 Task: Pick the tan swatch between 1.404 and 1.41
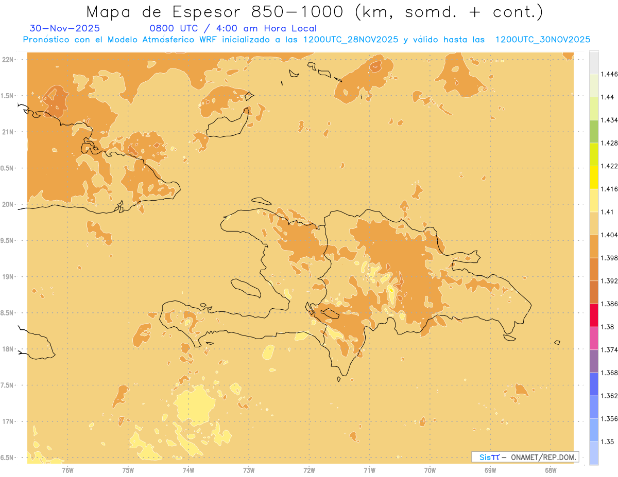pyautogui.click(x=594, y=223)
